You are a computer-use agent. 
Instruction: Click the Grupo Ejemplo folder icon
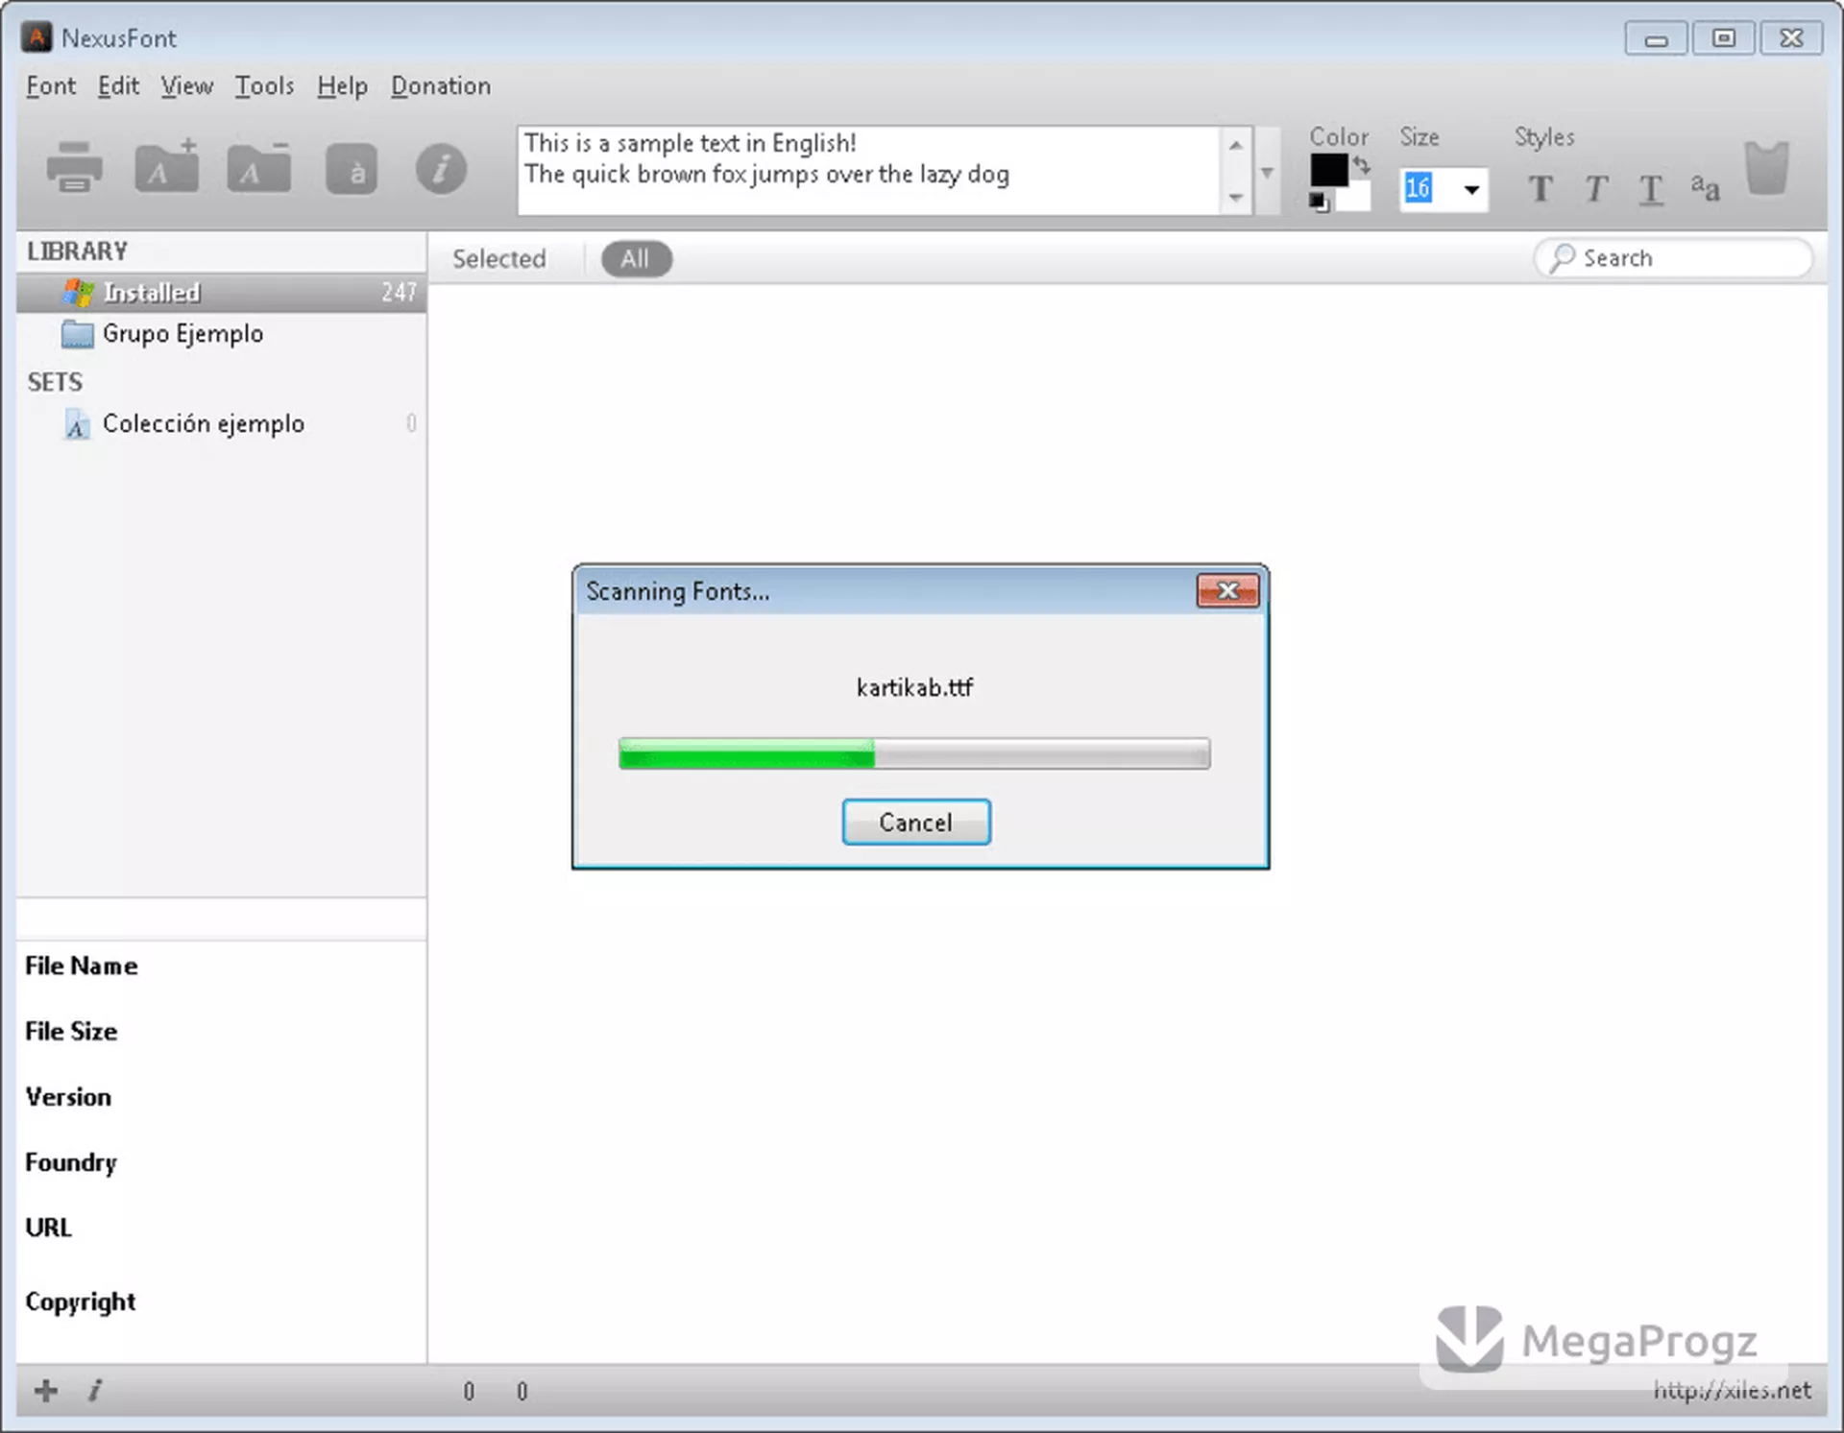pos(78,334)
